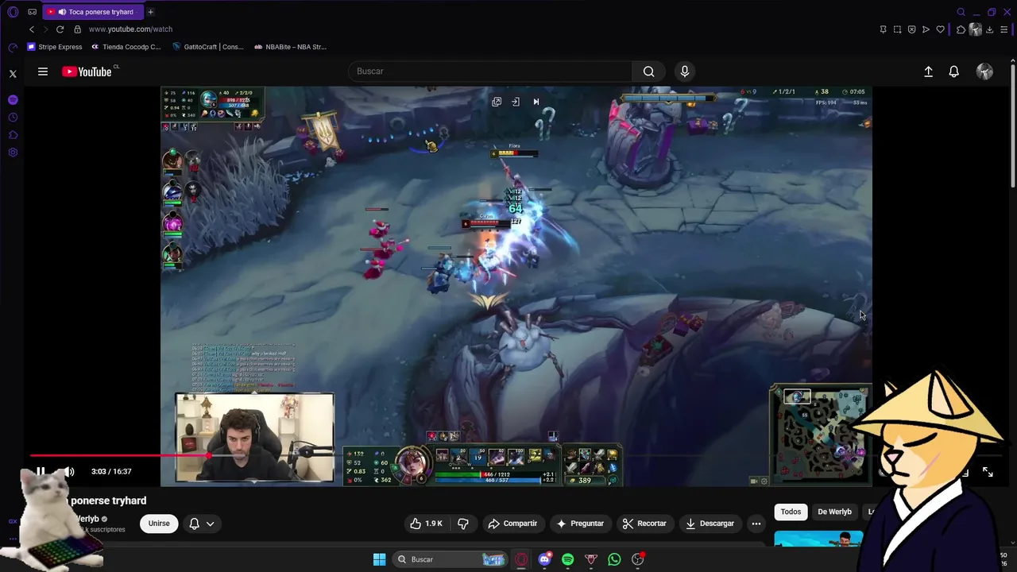
Task: Open the first recommended video thumbnail
Action: click(818, 539)
